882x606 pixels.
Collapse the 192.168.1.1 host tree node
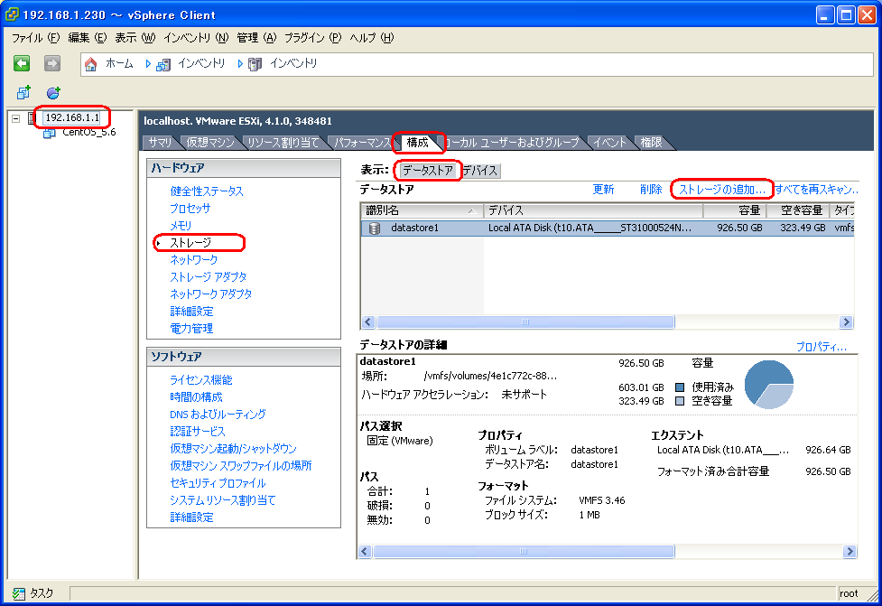(16, 118)
